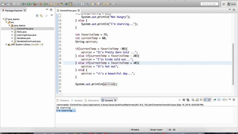Image resolution: width=238 pixels, height=134 pixels.
Task: Click the Previous Annotation toolbar icon
Action: [97, 4]
